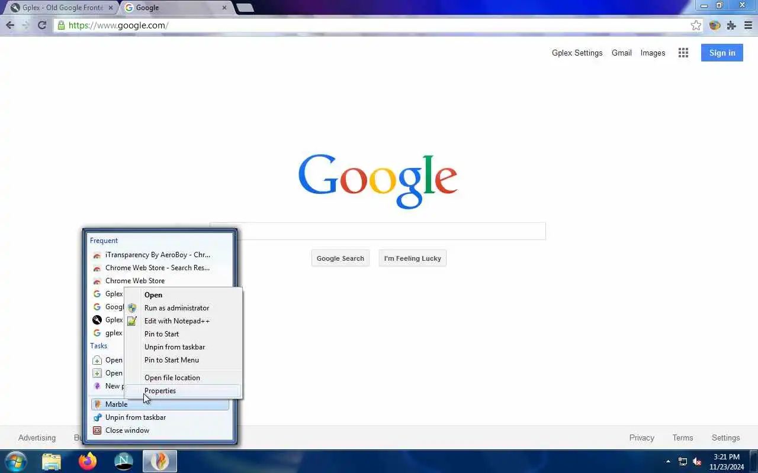Close the Gplex tab
The image size is (758, 473).
point(111,8)
